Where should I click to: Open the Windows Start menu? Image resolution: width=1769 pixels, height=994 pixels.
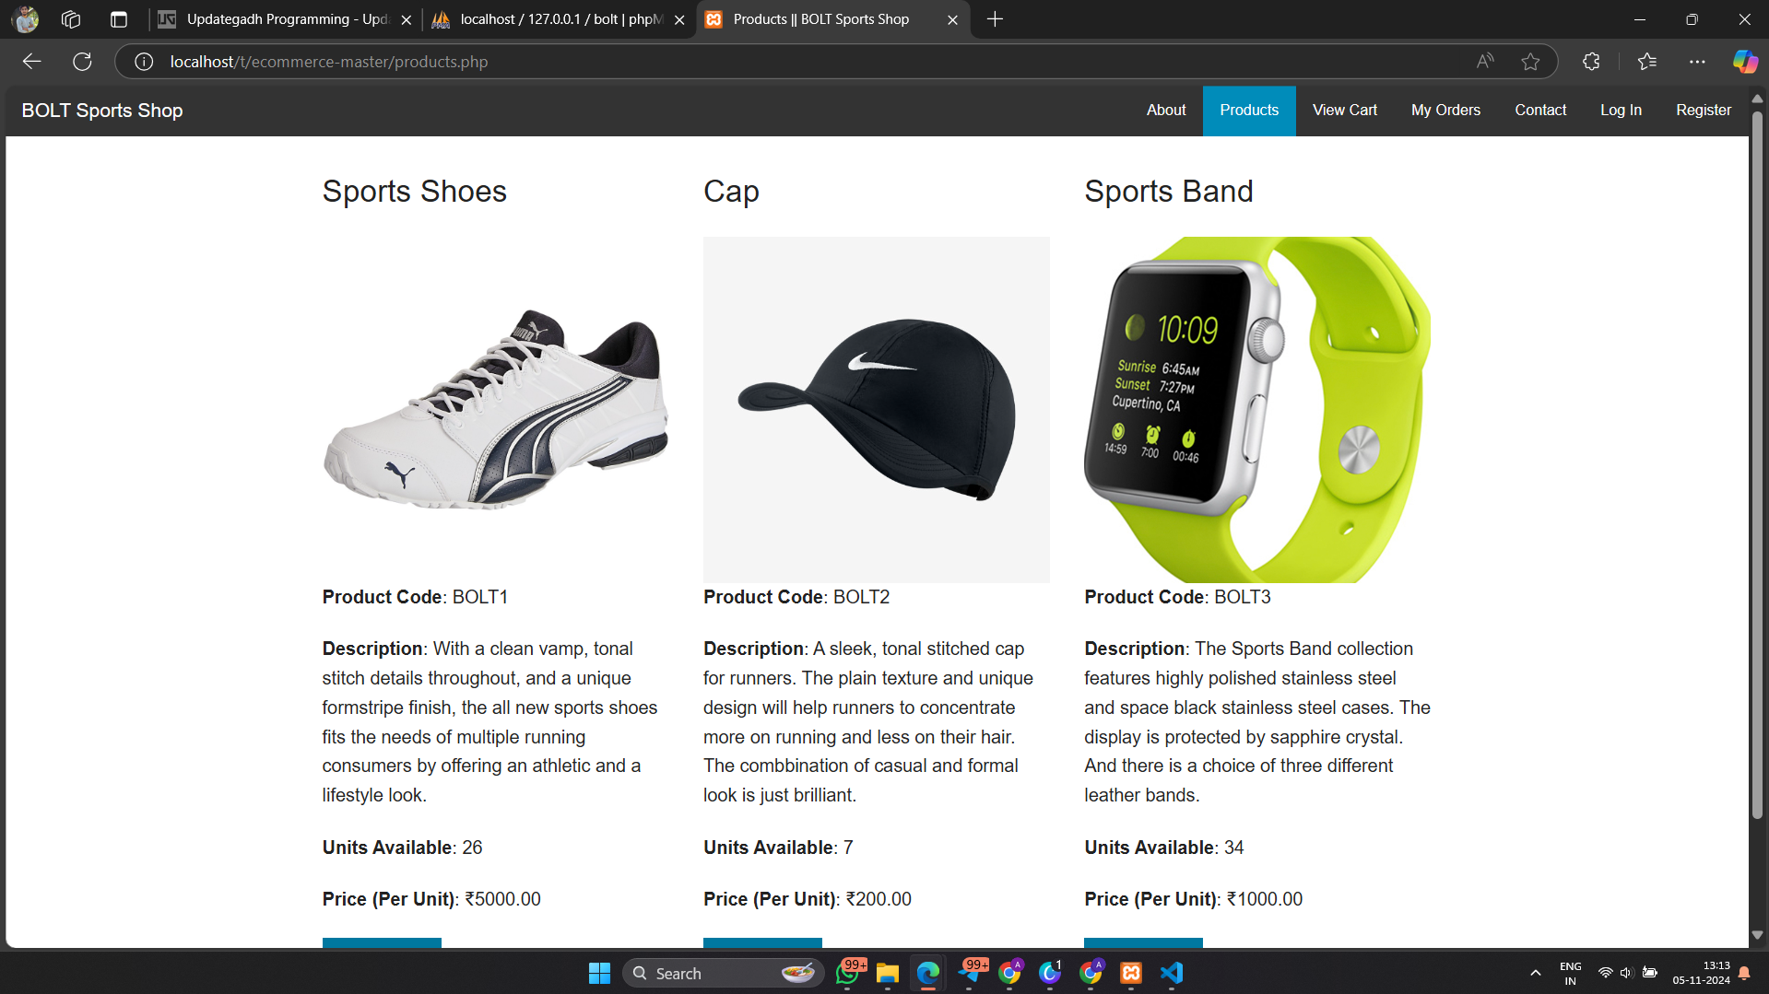[x=598, y=973]
